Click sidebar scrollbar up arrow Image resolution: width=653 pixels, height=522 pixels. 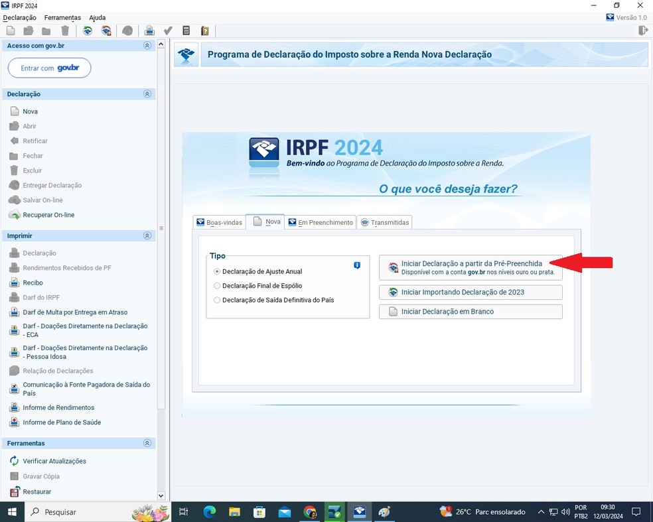pos(161,44)
